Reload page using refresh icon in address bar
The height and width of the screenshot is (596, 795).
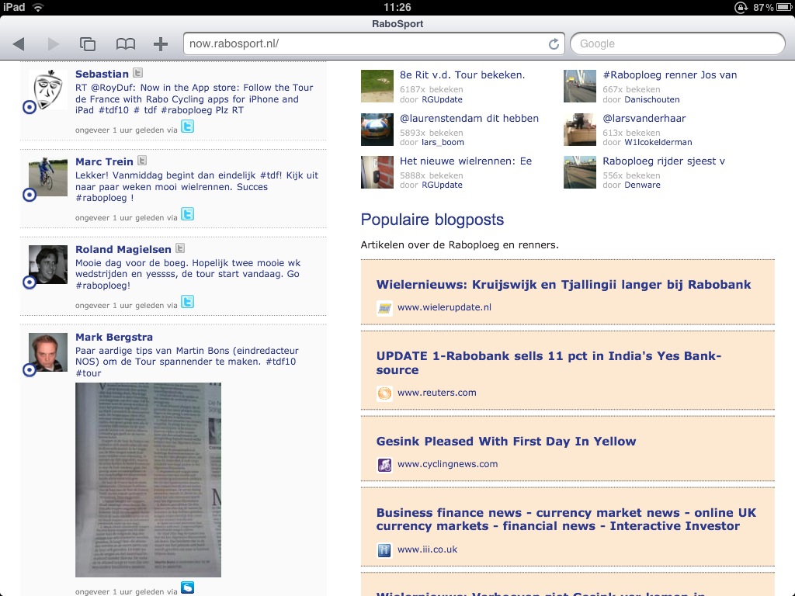[554, 44]
